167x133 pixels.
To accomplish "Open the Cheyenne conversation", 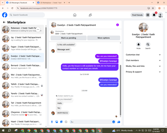I will (22, 114).
